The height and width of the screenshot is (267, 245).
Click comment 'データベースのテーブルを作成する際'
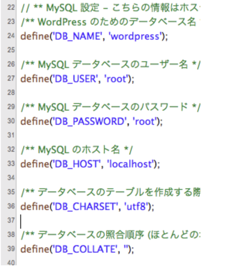[x=119, y=192]
